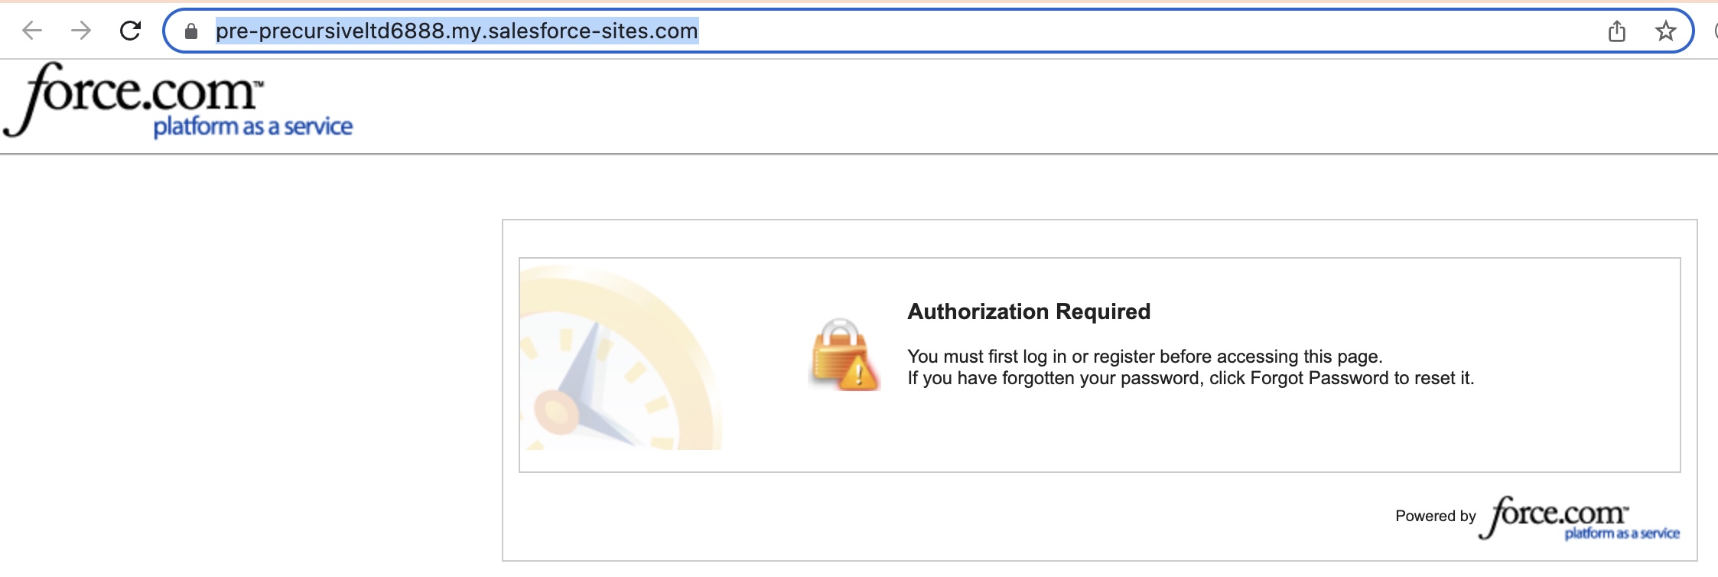Click the Powered by text link
The height and width of the screenshot is (577, 1718).
(1434, 517)
